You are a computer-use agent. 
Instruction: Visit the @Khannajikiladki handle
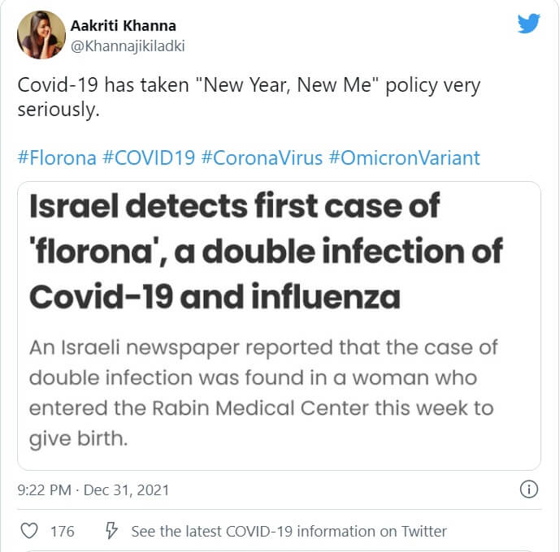tap(128, 45)
